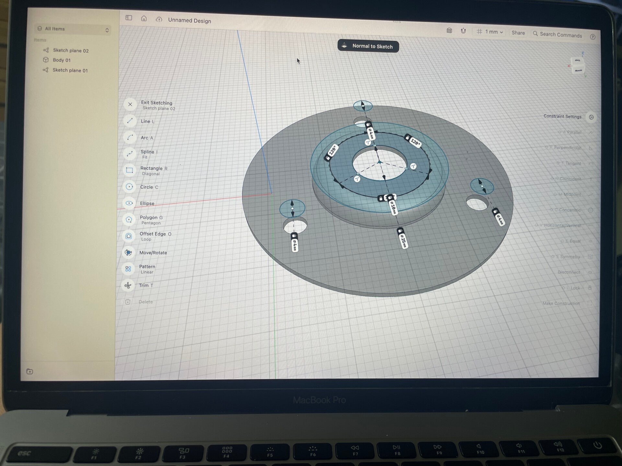Select the Ellipse tool
The image size is (622, 466).
(x=129, y=203)
